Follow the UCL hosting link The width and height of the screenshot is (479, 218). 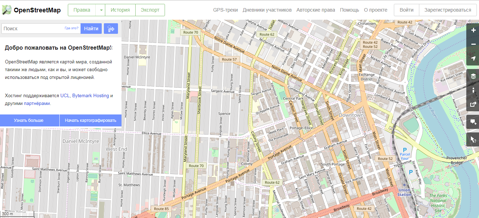tap(65, 95)
